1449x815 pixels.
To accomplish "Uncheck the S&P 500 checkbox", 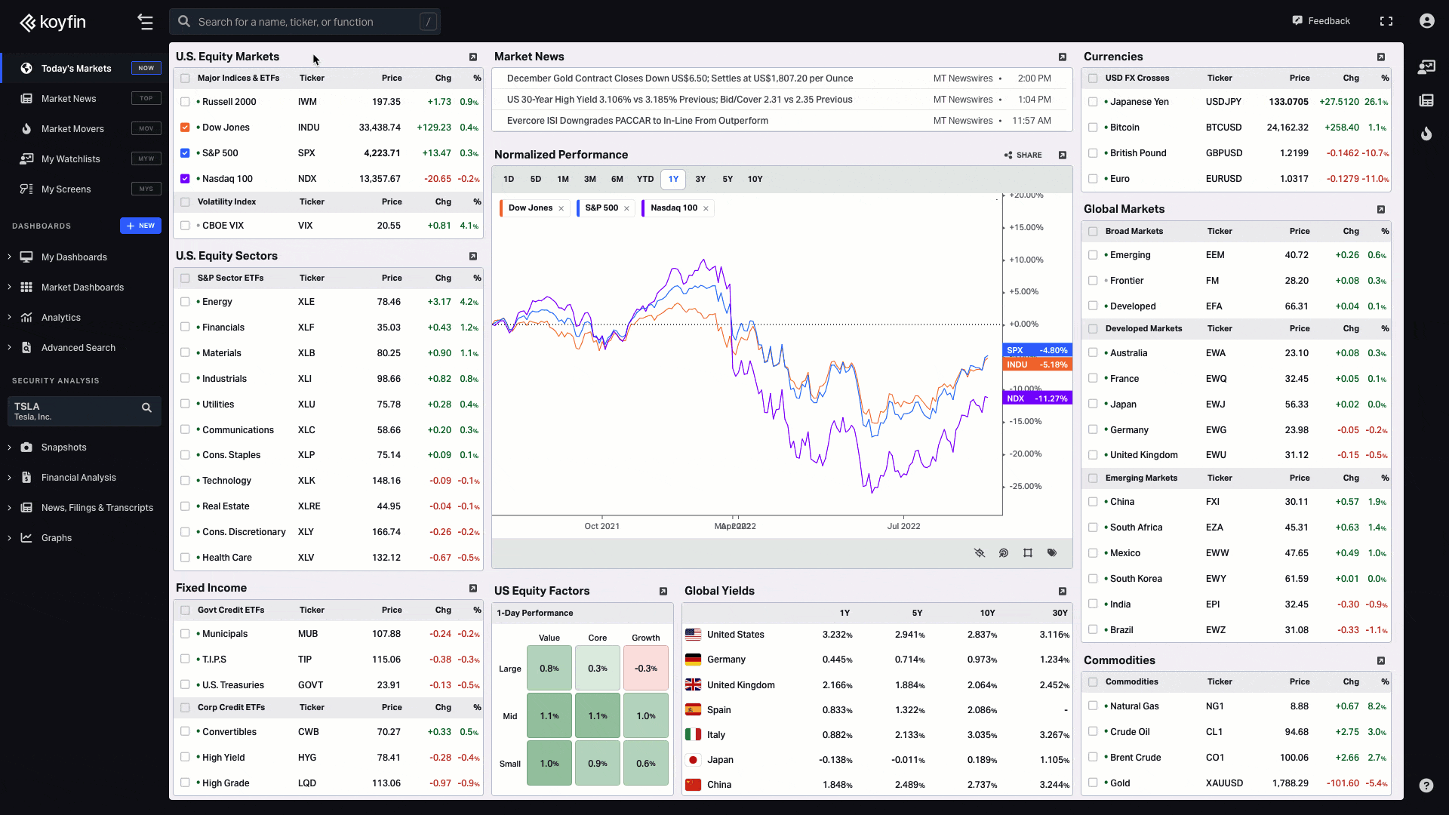I will [185, 153].
